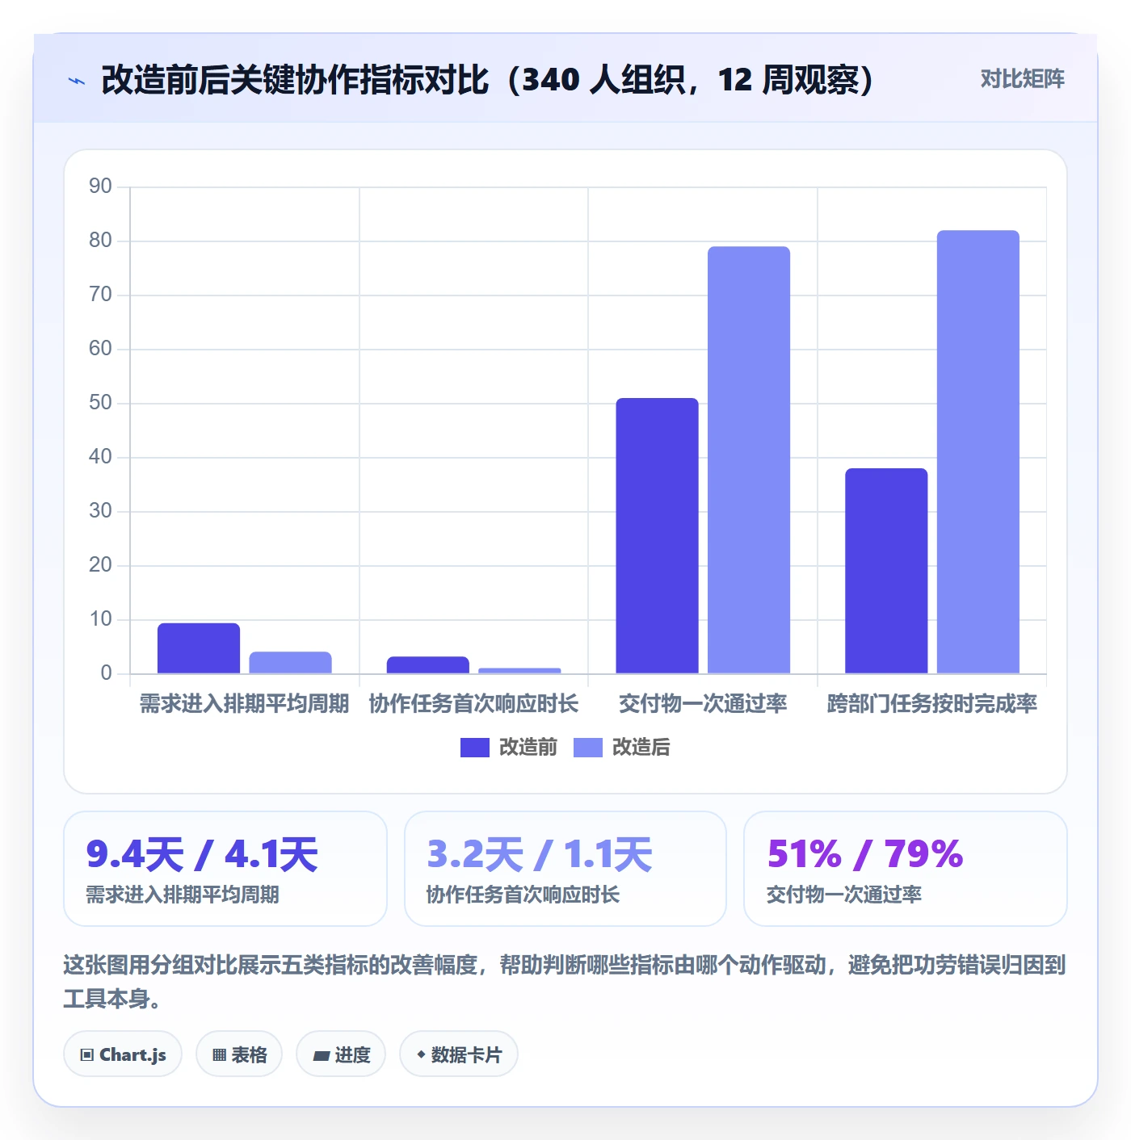Click the square icon in the Chart.js chip
The width and height of the screenshot is (1131, 1140).
coord(87,1055)
